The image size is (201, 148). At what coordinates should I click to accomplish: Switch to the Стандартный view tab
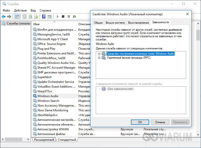[67, 140]
